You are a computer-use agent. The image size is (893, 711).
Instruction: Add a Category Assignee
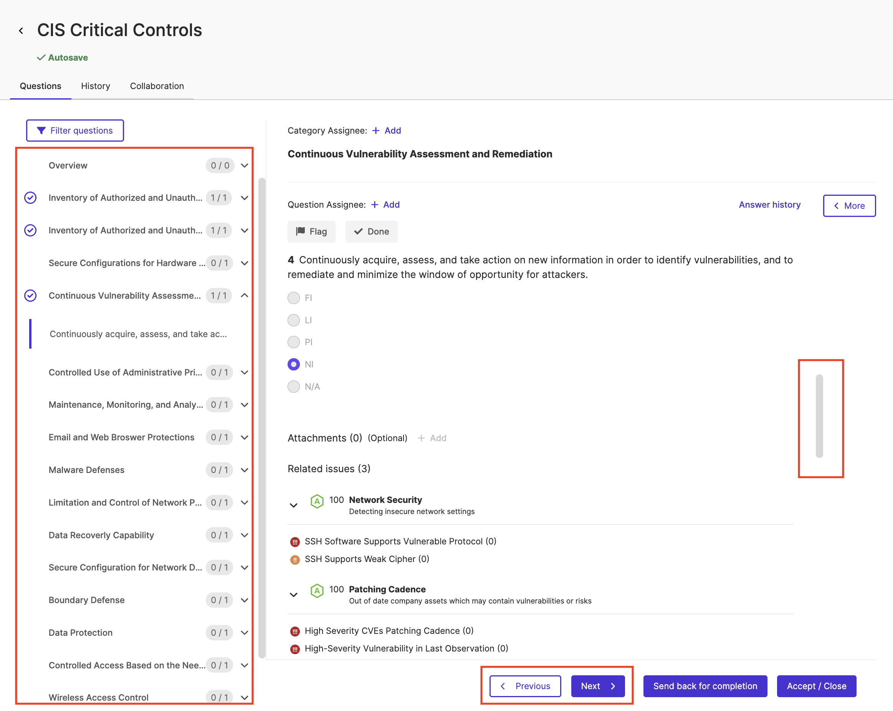coord(387,131)
